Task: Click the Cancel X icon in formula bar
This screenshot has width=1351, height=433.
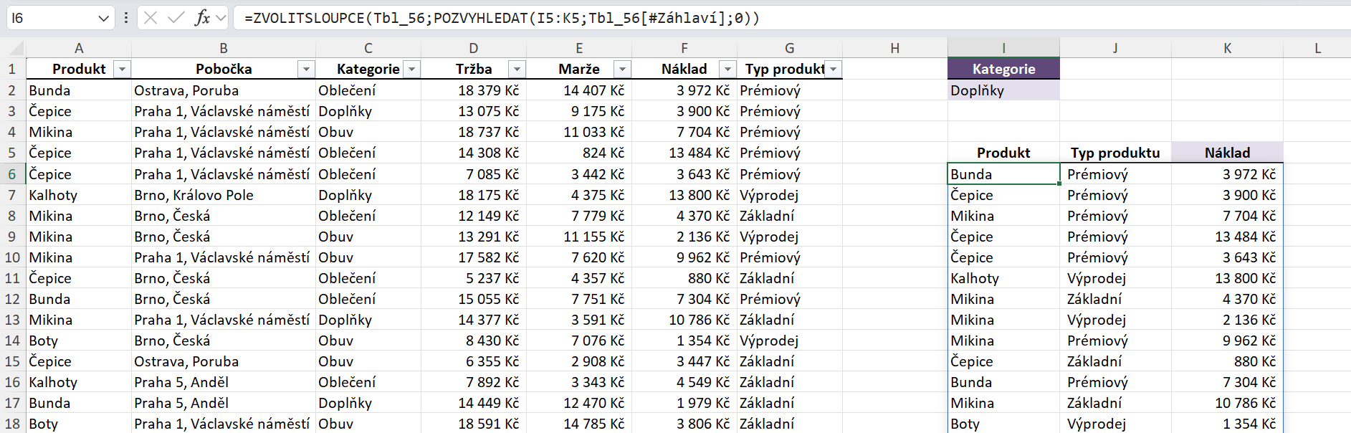Action: 151,18
